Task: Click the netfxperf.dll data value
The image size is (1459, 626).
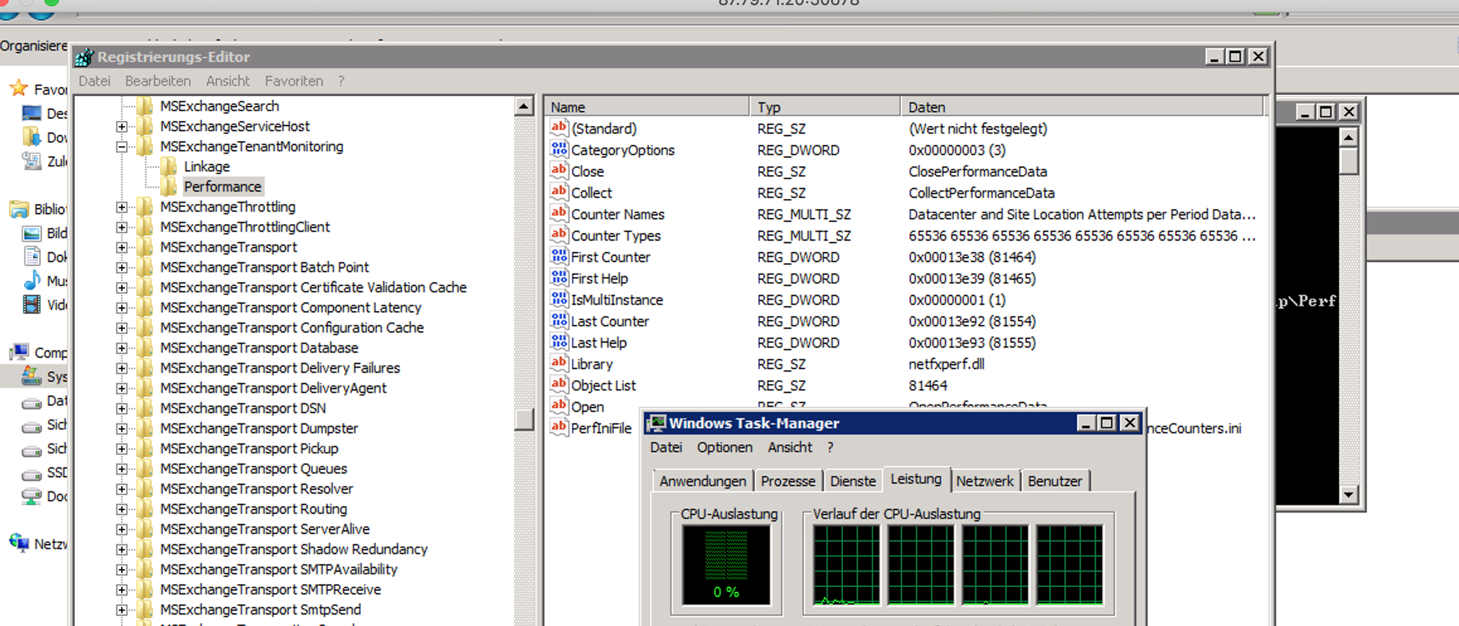Action: point(946,364)
